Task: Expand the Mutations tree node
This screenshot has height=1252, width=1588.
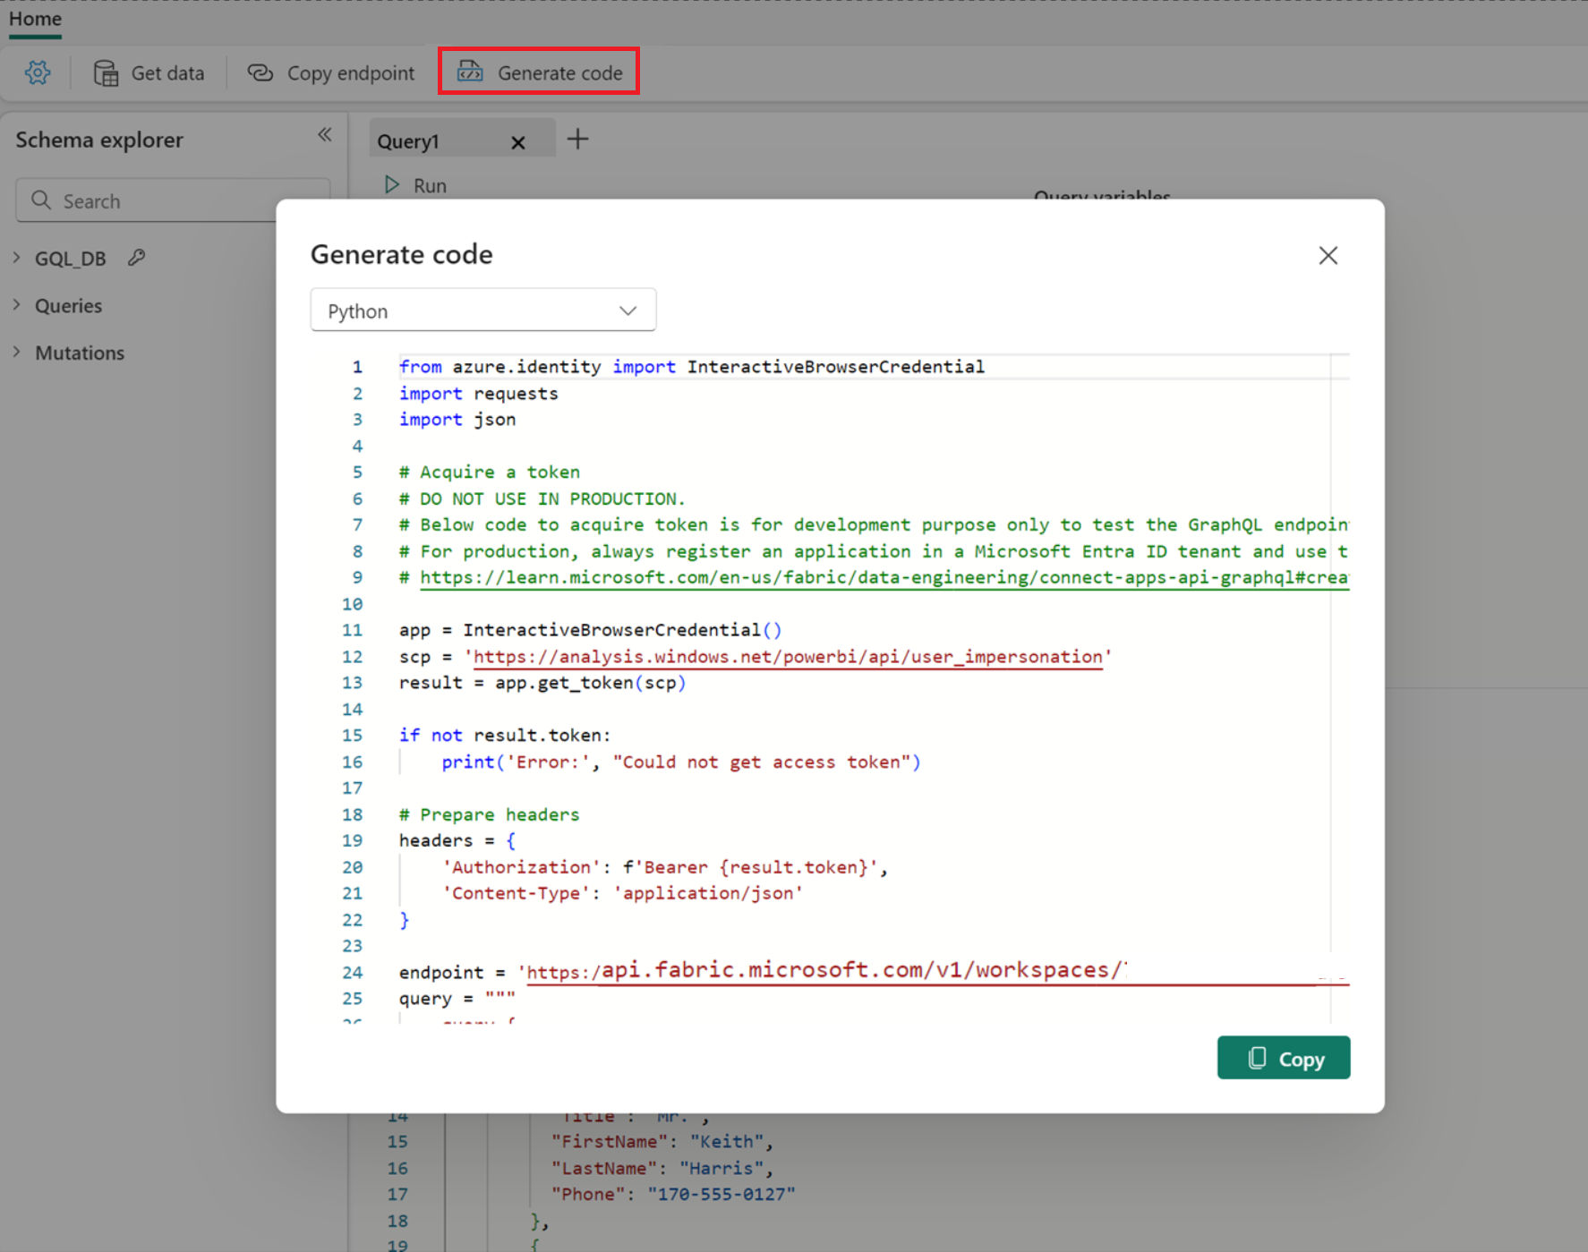Action: point(17,353)
